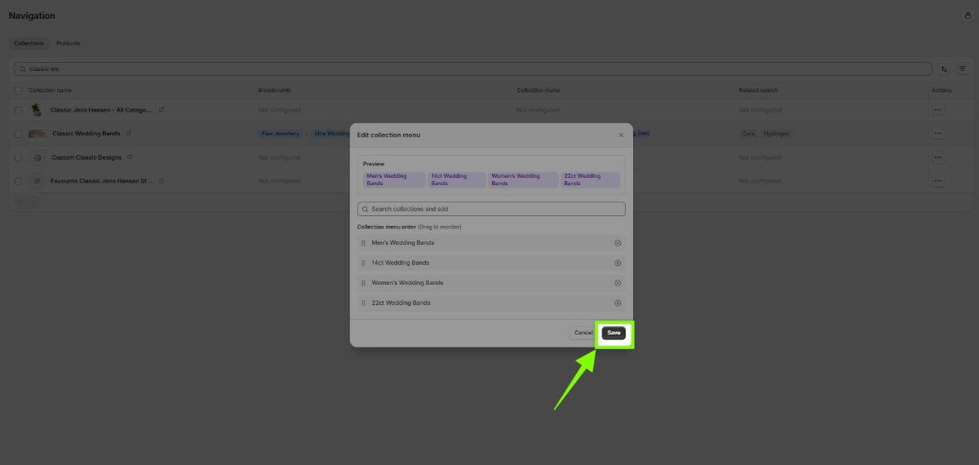Click remove icon for Women's Wedding Bands

pos(618,283)
